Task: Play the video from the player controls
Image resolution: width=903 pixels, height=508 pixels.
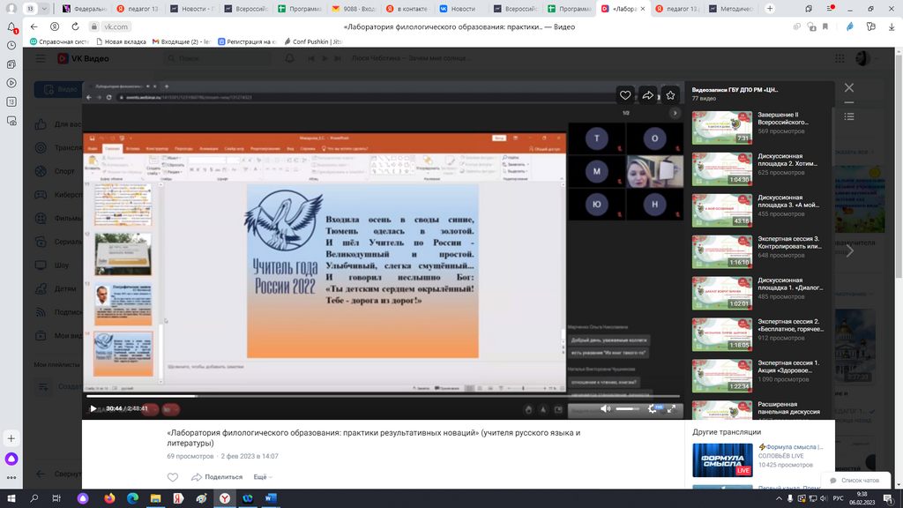Action: tap(93, 408)
